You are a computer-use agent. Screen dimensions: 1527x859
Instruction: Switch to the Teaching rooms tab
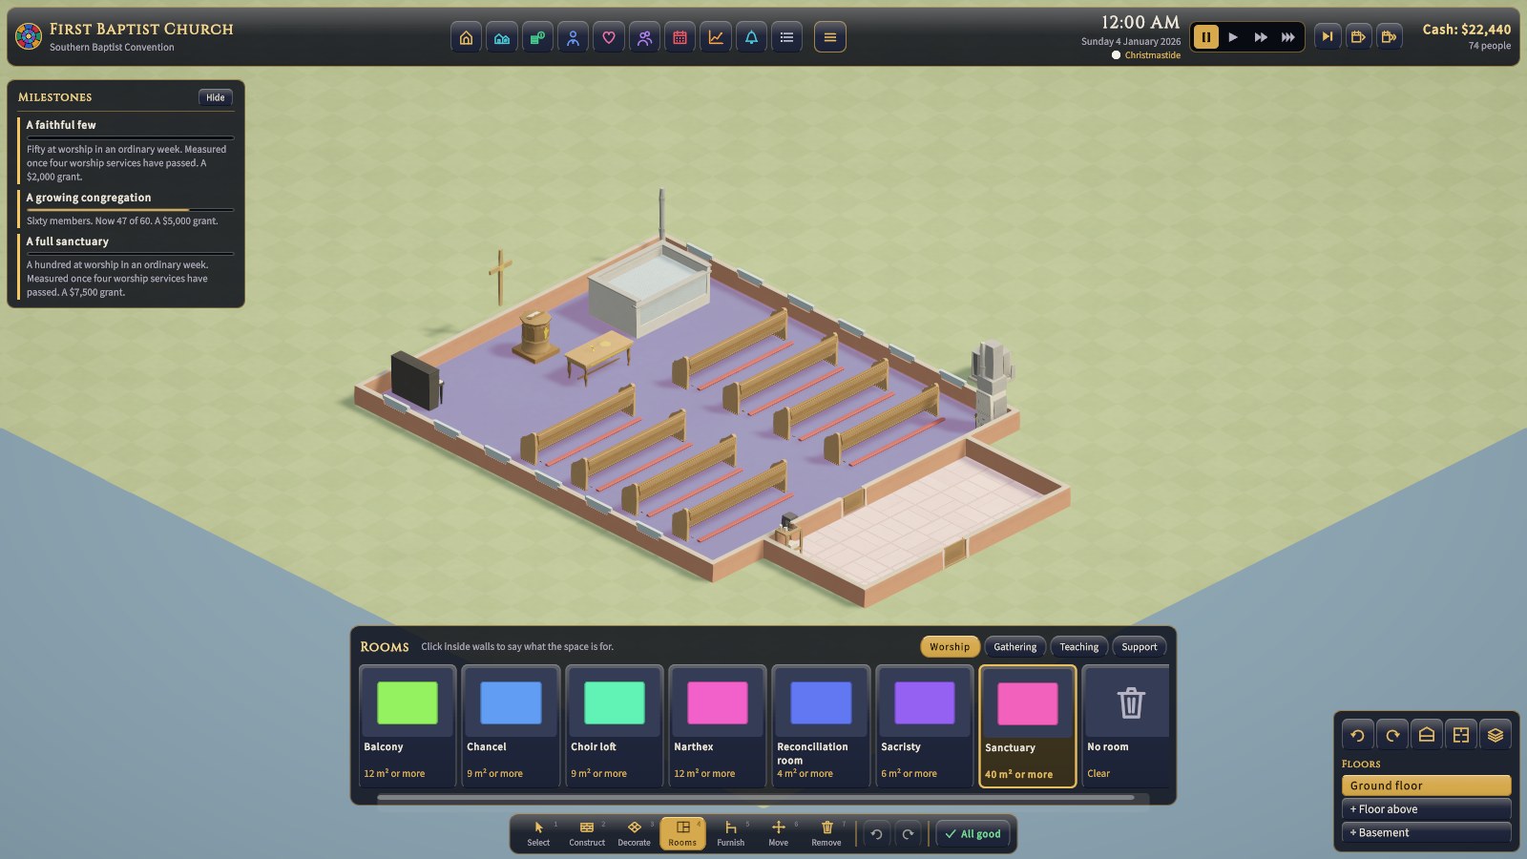(1078, 647)
